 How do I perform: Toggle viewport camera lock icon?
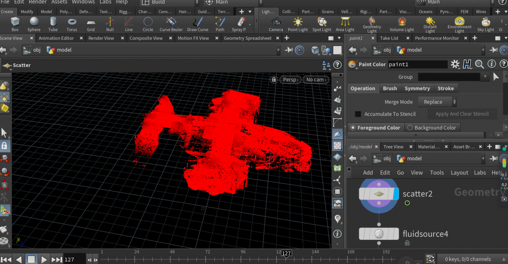274,80
